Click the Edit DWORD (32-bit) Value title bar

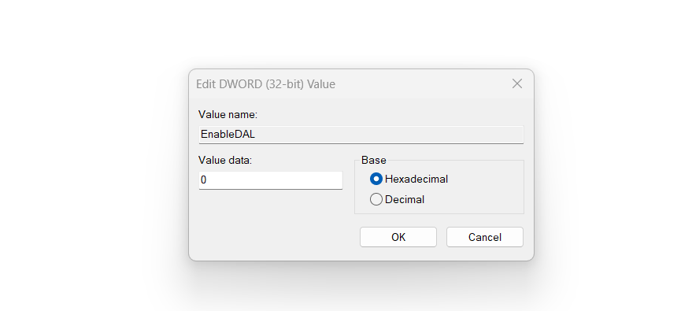(x=347, y=83)
